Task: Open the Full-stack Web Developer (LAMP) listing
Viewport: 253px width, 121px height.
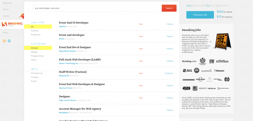Action: point(80,60)
